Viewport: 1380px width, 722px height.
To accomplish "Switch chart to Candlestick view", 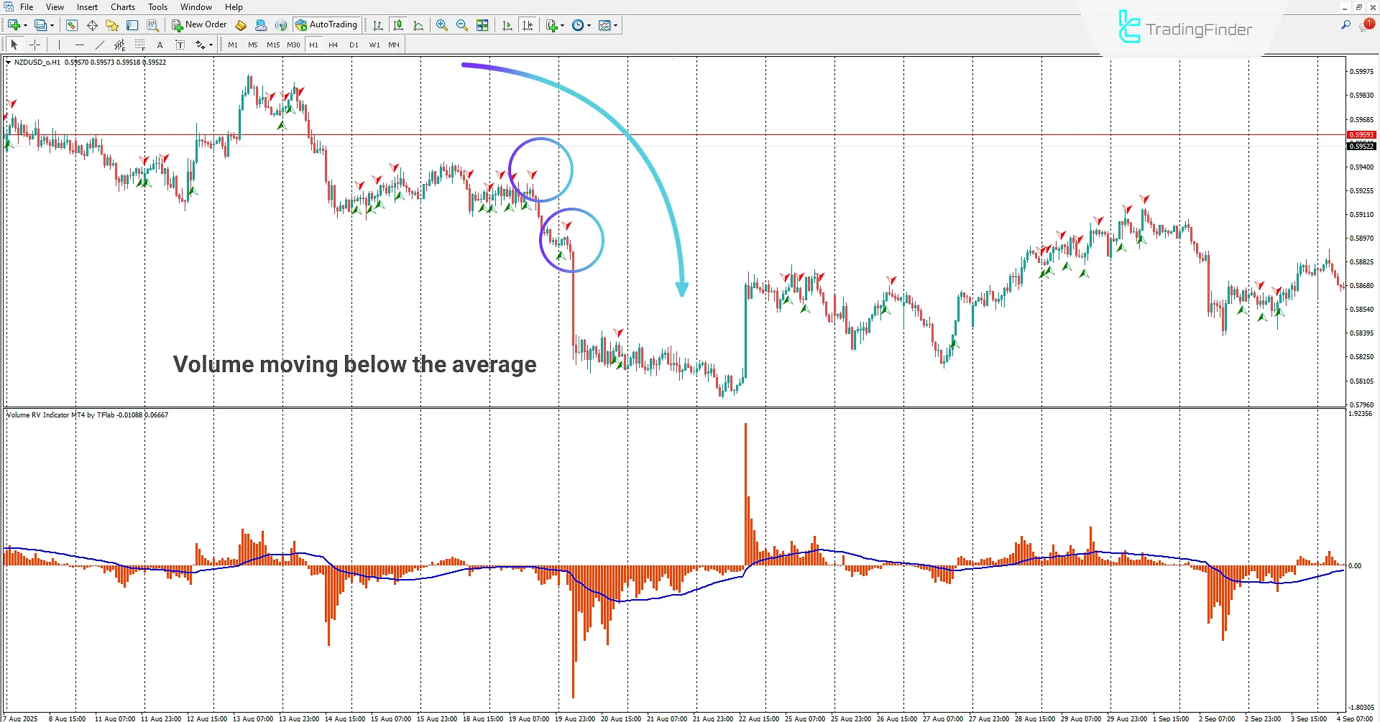I will (398, 25).
